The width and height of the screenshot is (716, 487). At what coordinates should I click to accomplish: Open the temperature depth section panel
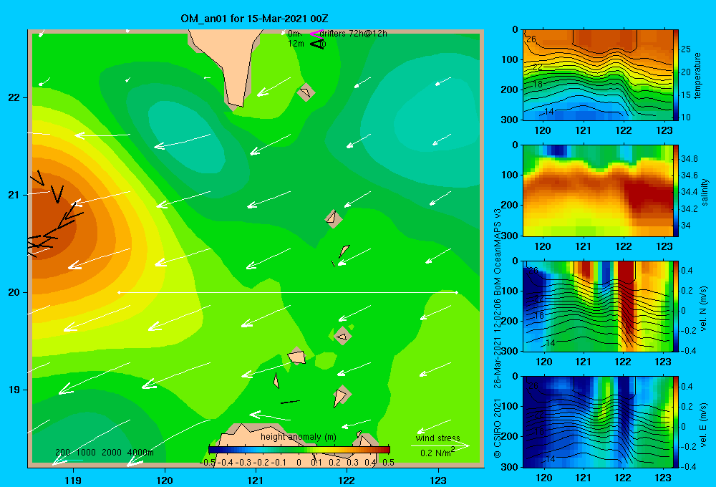(597, 75)
